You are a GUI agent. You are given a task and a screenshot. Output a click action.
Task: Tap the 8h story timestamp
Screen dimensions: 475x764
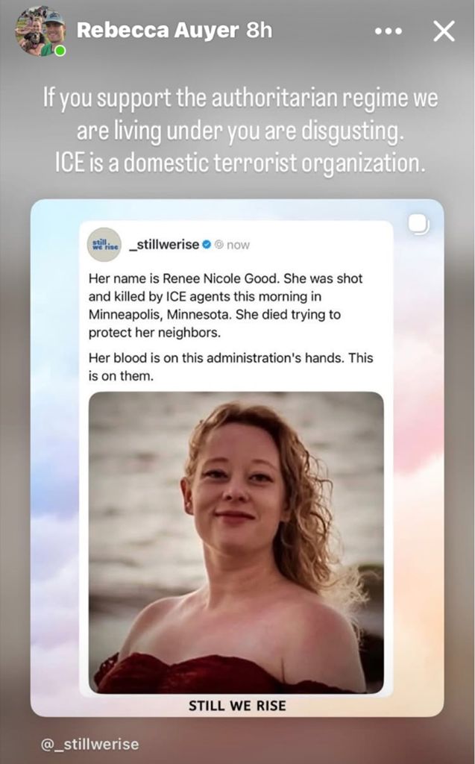click(x=259, y=31)
